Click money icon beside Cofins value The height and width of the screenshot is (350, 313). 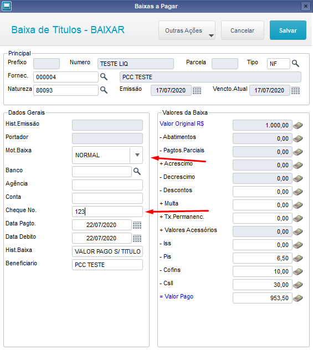[298, 272]
